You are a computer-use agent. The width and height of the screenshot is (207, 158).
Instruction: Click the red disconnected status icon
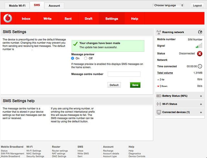(x=200, y=54)
